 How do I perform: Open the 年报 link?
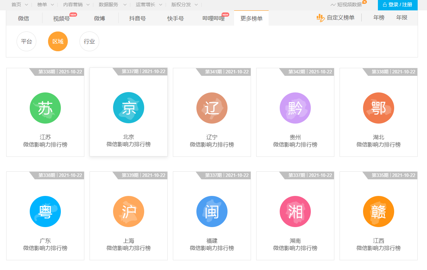click(x=402, y=18)
